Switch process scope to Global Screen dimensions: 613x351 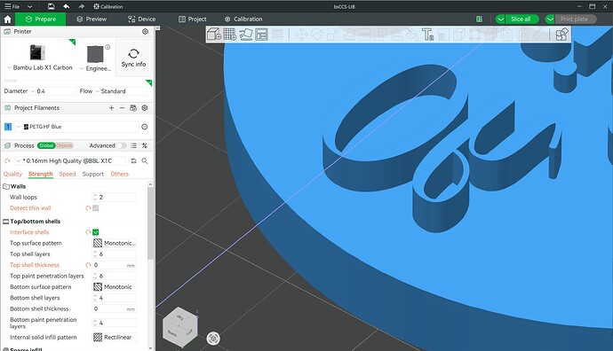coord(46,145)
